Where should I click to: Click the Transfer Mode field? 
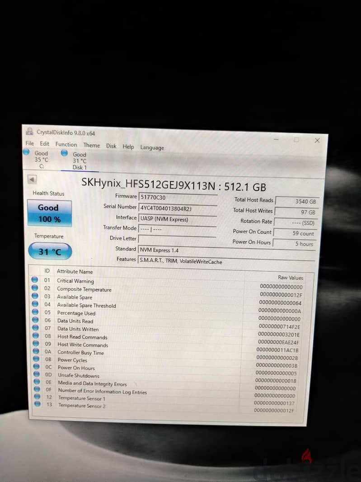coord(177,229)
